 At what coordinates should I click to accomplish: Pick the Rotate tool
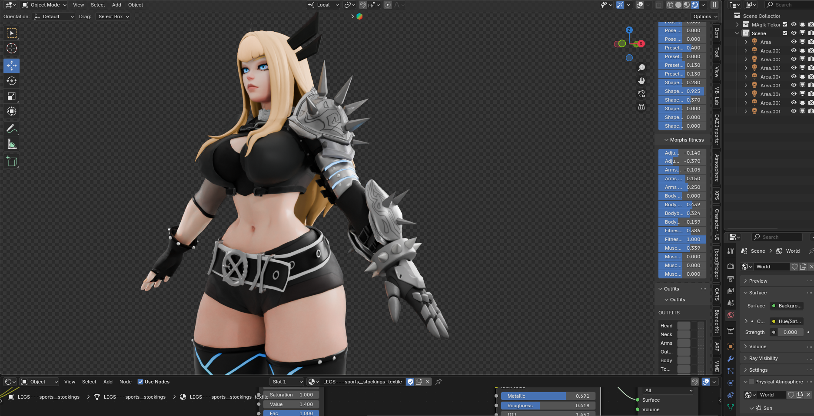click(12, 81)
